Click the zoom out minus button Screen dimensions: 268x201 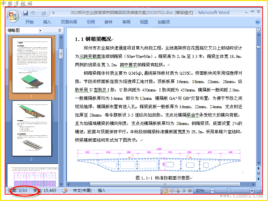click(x=212, y=190)
